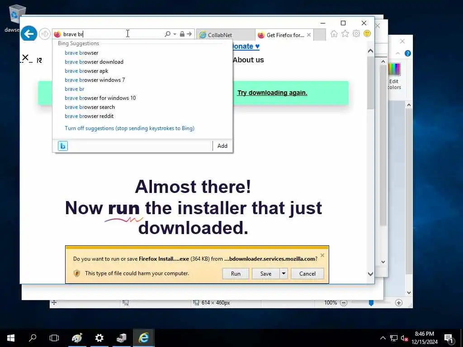
Task: Click the Go arrow in address bar
Action: pyautogui.click(x=189, y=34)
